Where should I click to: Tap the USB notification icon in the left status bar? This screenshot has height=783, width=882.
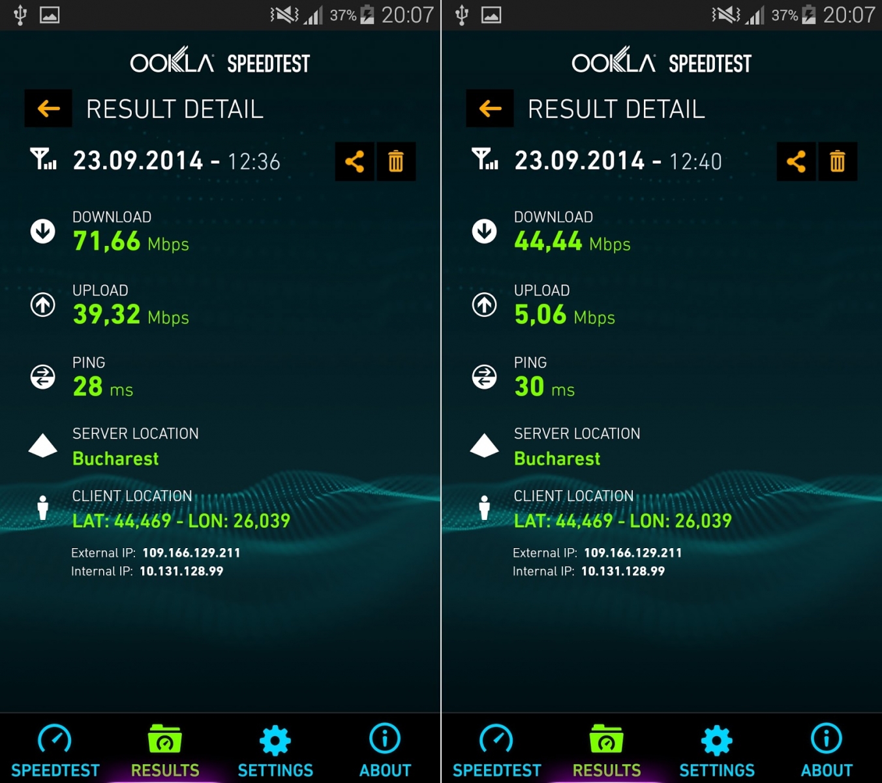tap(20, 14)
